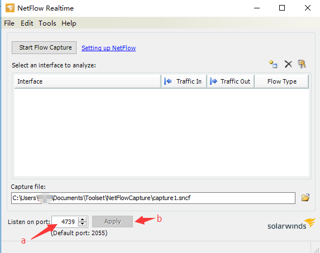Click the NetFlow Realtime app icon in title bar
The width and height of the screenshot is (320, 253).
(x=10, y=8)
